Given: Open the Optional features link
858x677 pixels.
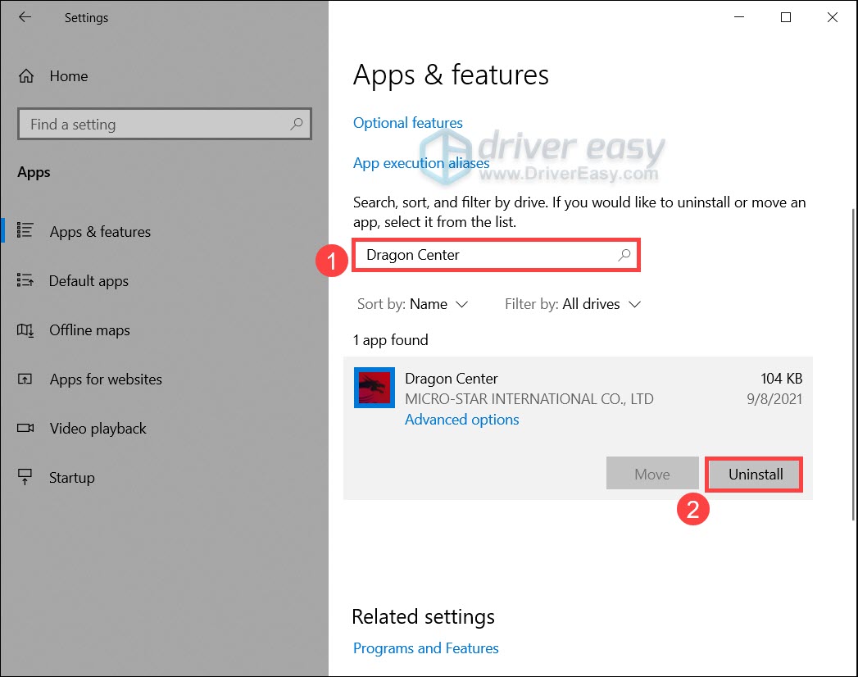Looking at the screenshot, I should (x=407, y=123).
